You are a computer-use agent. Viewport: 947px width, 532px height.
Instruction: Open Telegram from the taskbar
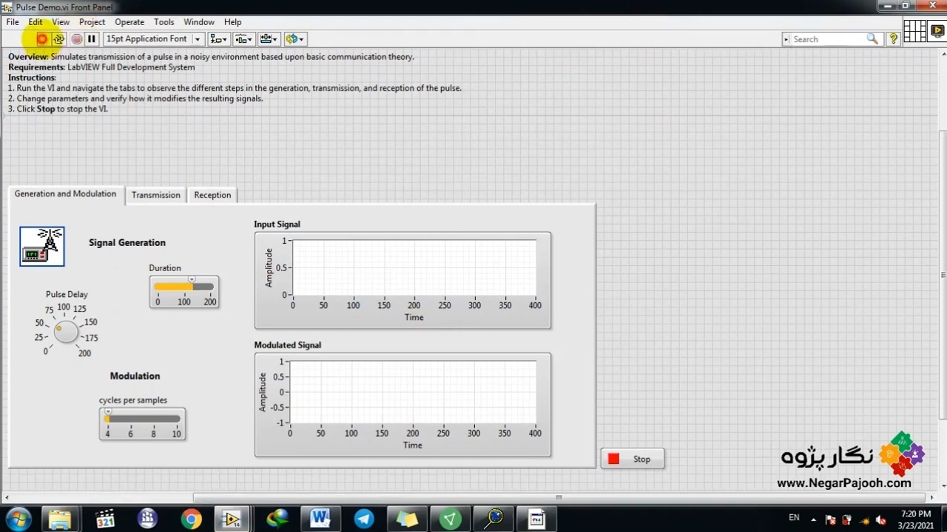[x=364, y=519]
